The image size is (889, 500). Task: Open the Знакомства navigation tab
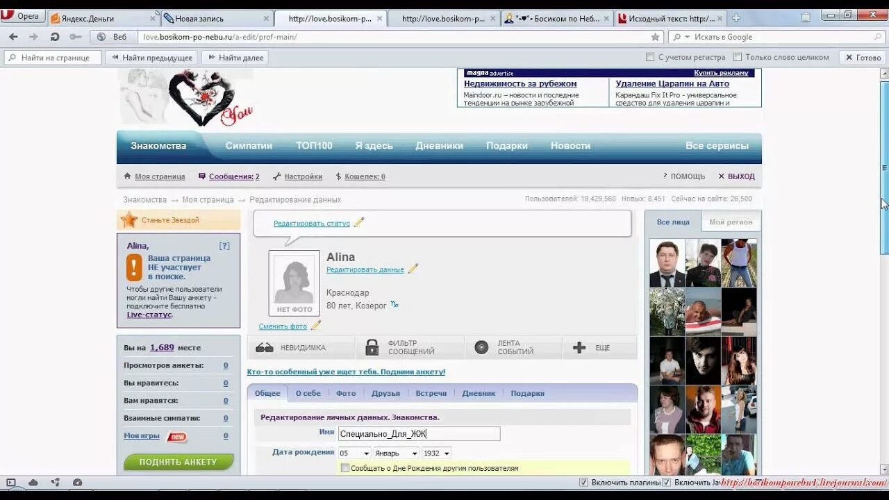[158, 146]
